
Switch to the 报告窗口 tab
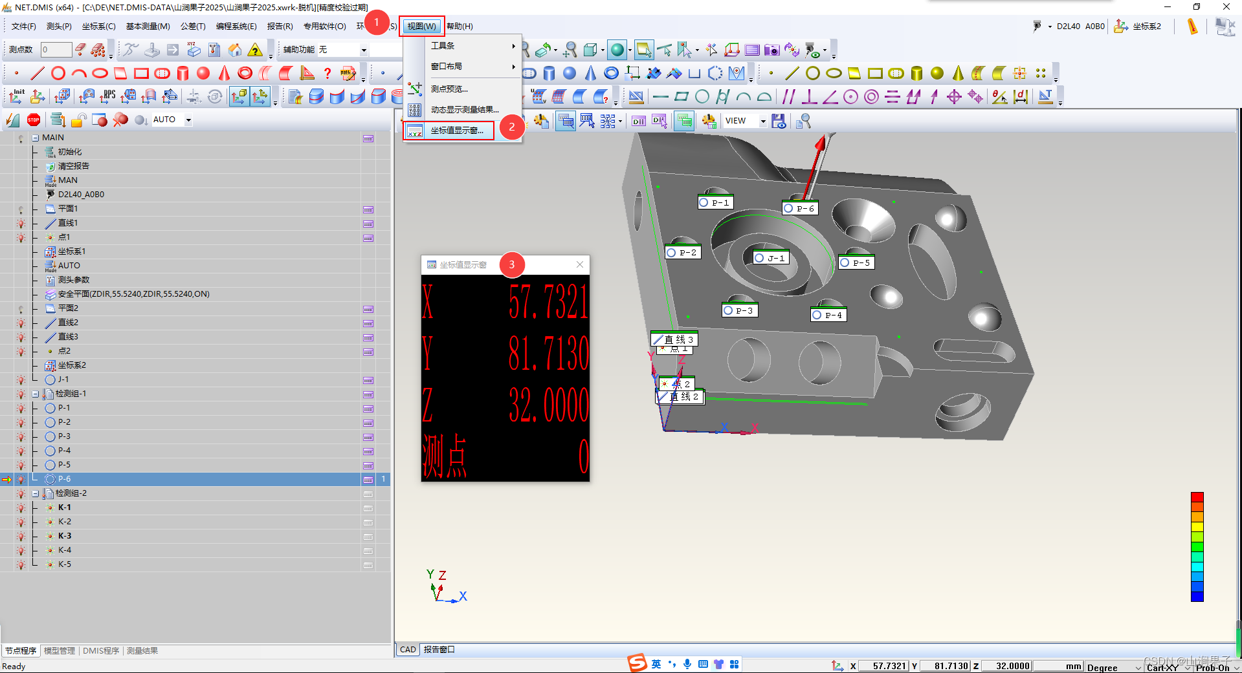click(439, 650)
